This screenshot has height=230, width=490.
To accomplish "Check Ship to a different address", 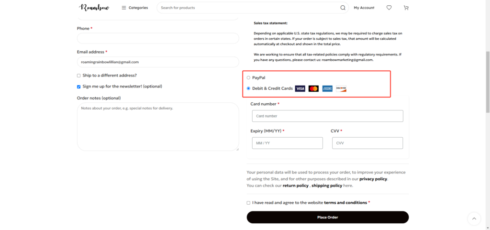I will tap(79, 76).
